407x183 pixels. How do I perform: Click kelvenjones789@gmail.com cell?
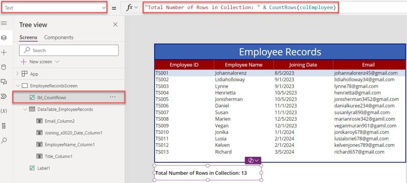pyautogui.click(x=364, y=145)
